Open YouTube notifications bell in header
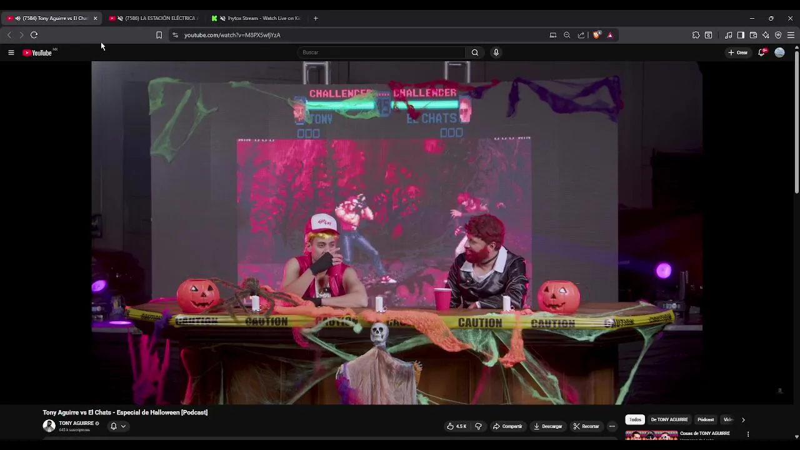800x450 pixels. tap(761, 52)
